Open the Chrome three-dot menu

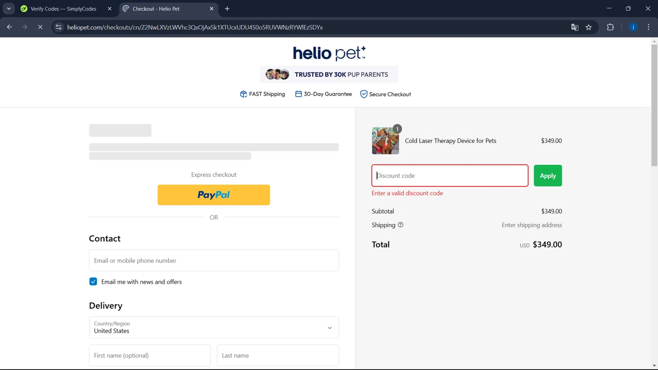(648, 27)
